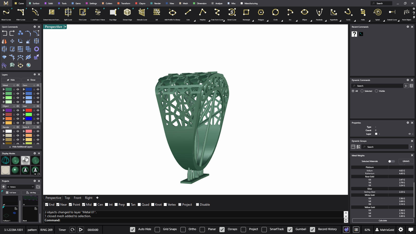The width and height of the screenshot is (416, 234).
Task: Expand the first Gem layer row
Action: 24,89
